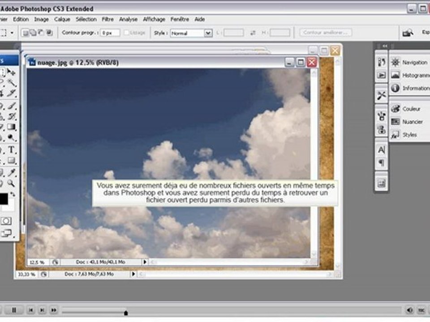The height and width of the screenshot is (322, 430).
Task: Click the Contour améliorer button
Action: pyautogui.click(x=326, y=33)
